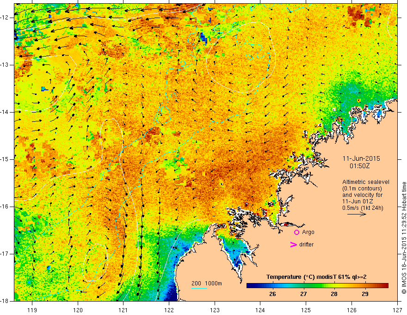This screenshot has width=407, height=315.
Task: Click the '26' color bar tick label
Action: pyautogui.click(x=272, y=294)
